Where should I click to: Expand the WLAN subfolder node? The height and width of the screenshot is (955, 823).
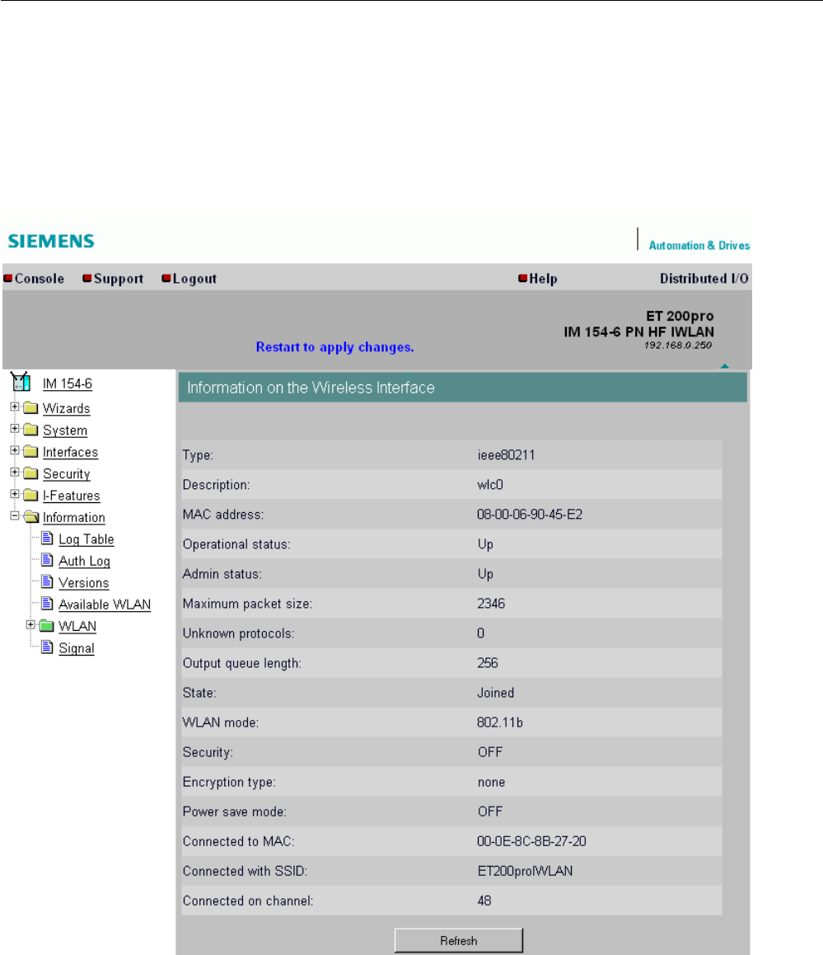pos(30,625)
